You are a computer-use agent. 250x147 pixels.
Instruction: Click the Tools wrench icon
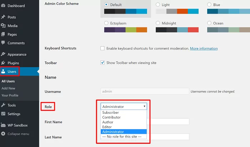3,105
